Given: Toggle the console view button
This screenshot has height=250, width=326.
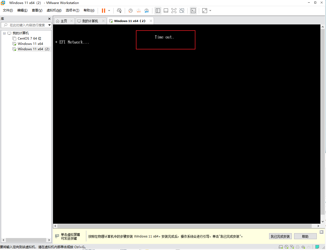Looking at the screenshot, I should pos(194,11).
